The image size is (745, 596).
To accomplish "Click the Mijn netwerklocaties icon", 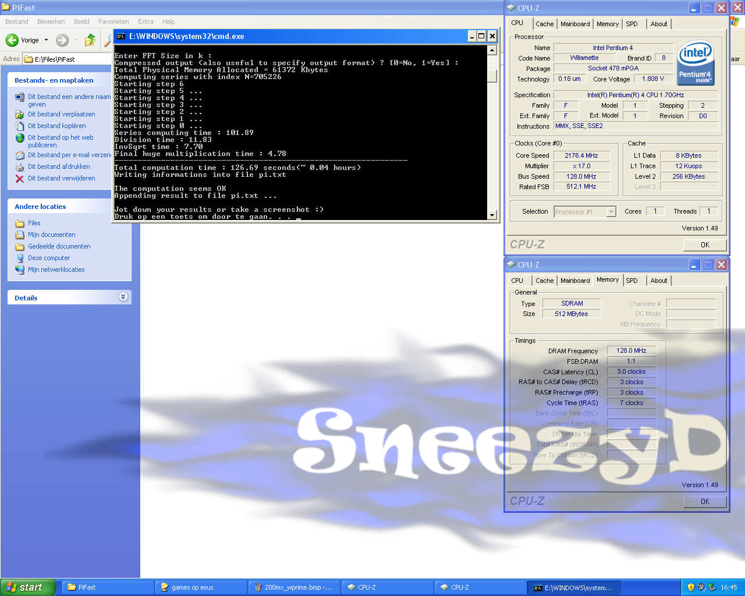I will click(x=20, y=270).
